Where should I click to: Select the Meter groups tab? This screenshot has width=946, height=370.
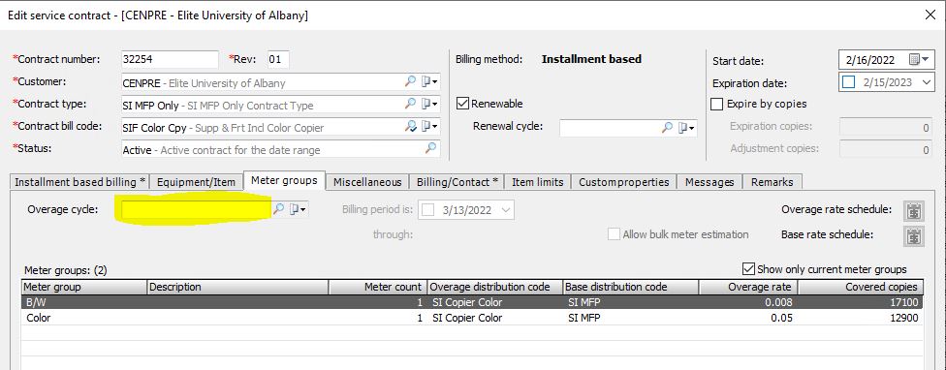(284, 180)
